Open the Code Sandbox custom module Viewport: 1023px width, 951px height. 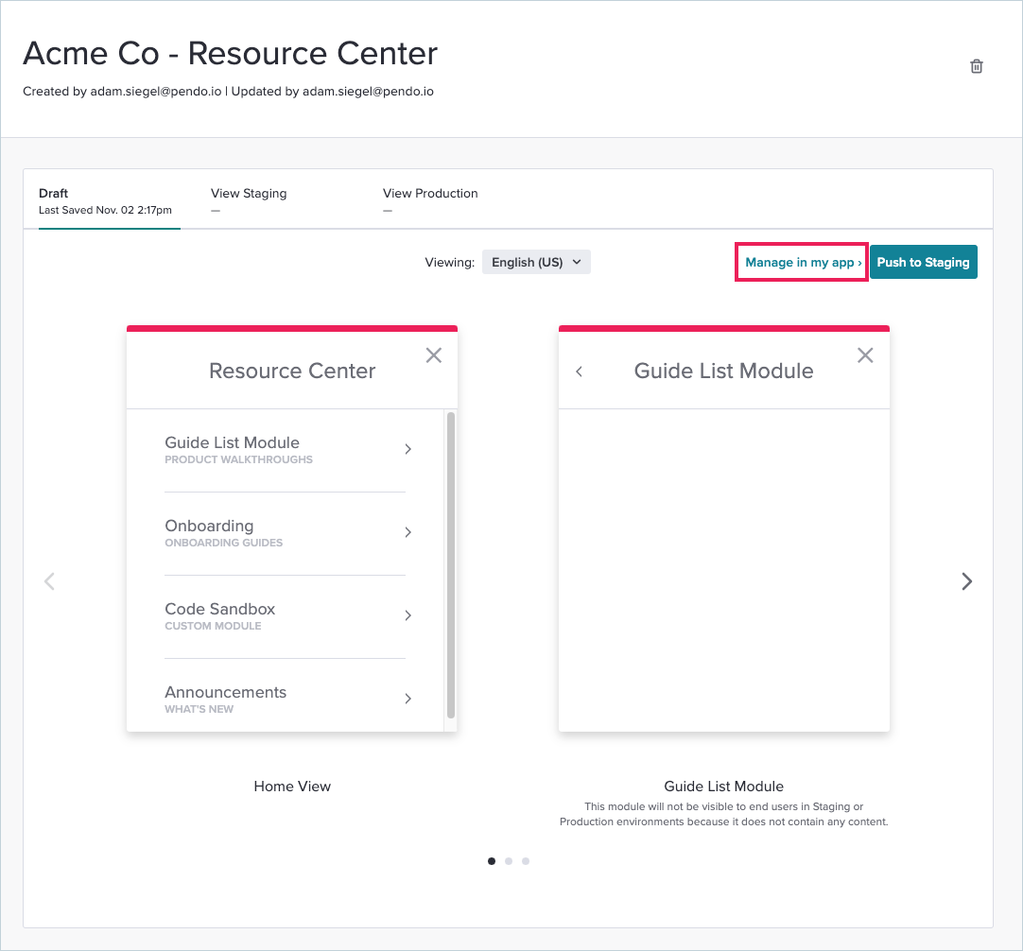click(407, 615)
